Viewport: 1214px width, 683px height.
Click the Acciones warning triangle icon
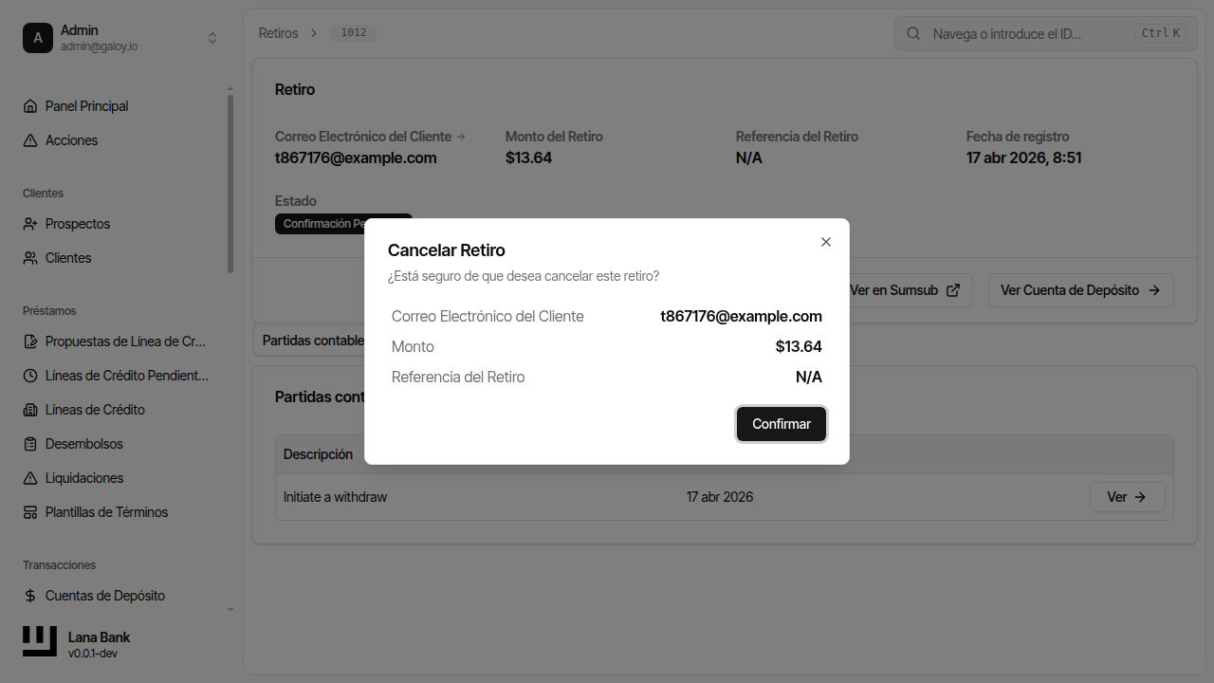coord(29,139)
